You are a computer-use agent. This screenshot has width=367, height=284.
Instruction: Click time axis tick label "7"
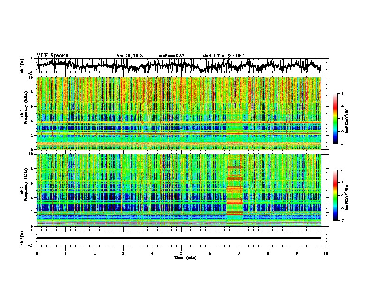[x=239, y=253]
